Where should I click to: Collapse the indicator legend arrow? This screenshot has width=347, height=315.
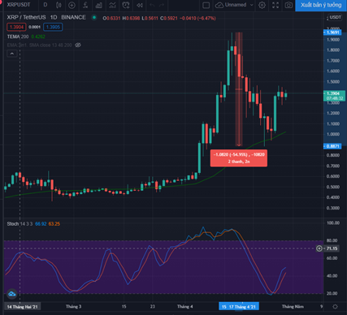click(x=12, y=54)
